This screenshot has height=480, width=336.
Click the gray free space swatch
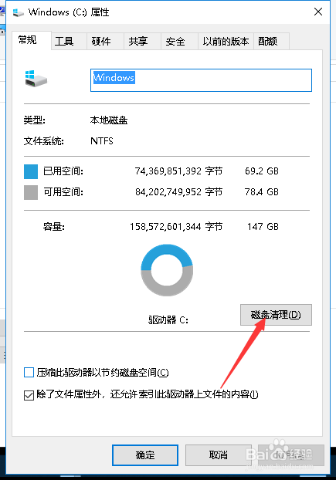point(31,193)
